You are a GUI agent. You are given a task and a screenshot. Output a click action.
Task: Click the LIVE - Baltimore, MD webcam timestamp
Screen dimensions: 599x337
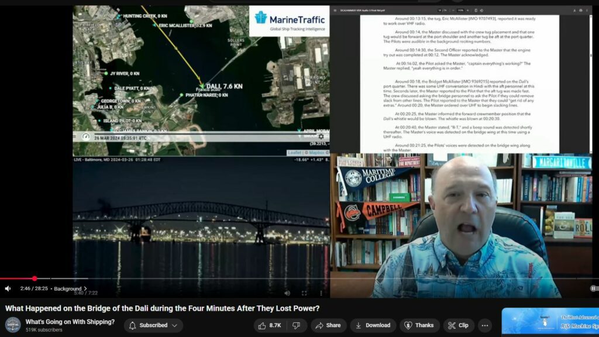pos(117,160)
